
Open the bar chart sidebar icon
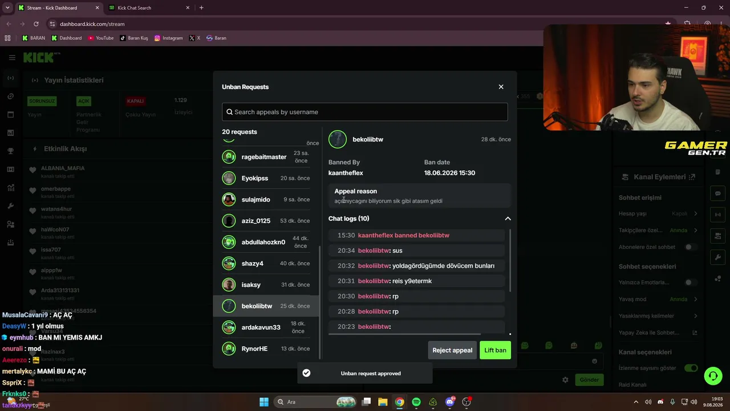11,133
